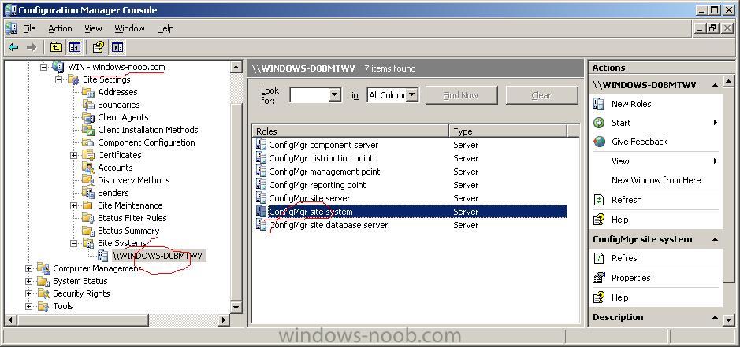Click the Status Filter Rules icon
The width and height of the screenshot is (740, 347).
click(88, 218)
